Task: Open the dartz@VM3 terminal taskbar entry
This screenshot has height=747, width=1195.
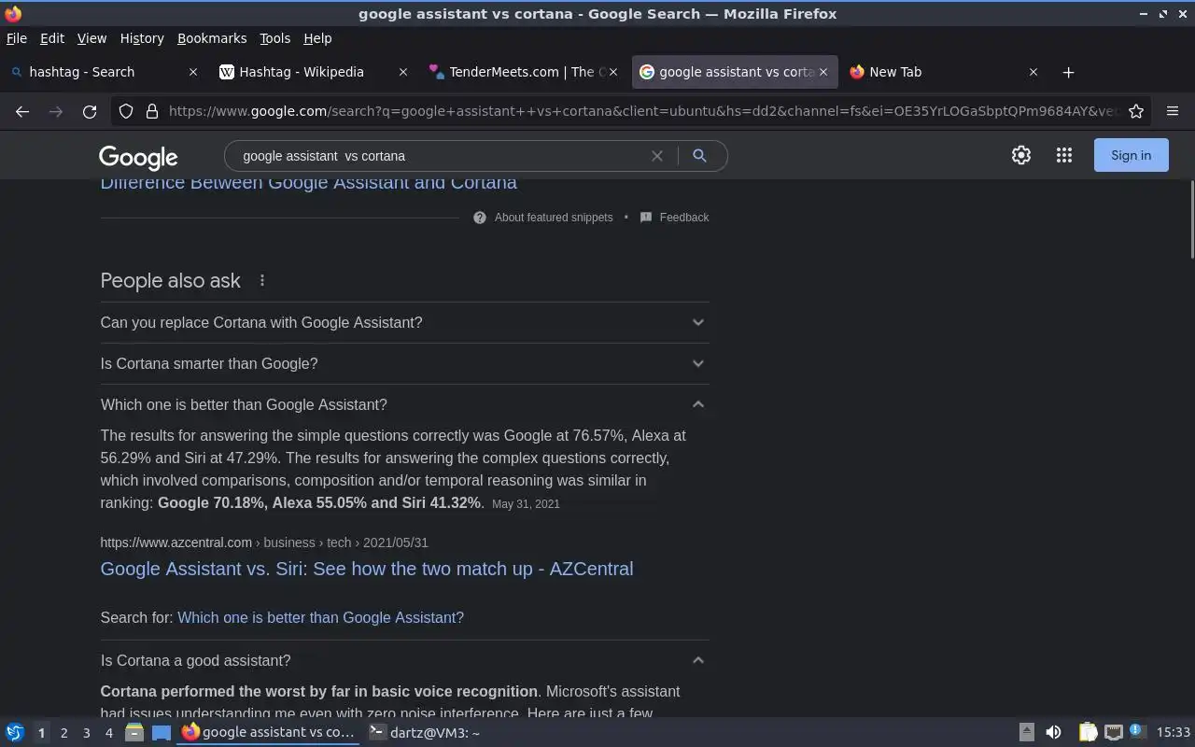Action: 425,733
